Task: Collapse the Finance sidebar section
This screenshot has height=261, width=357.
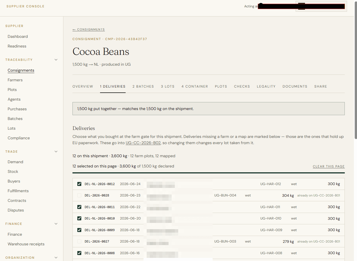Action: click(x=56, y=224)
